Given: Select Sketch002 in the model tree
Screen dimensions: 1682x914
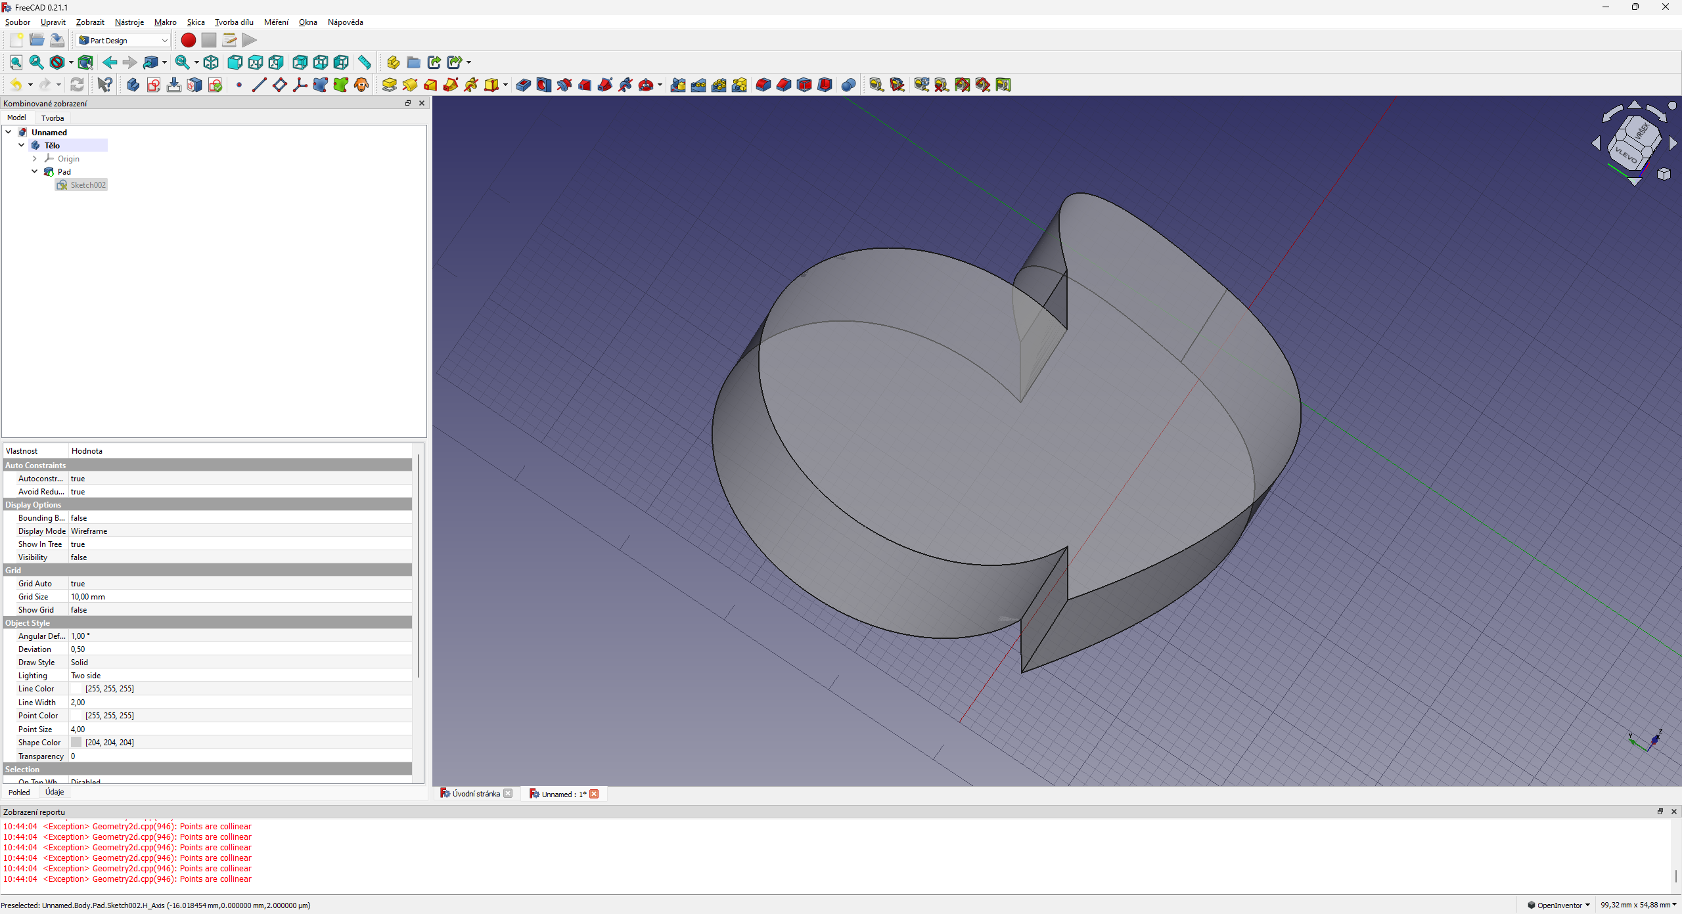Looking at the screenshot, I should (x=87, y=185).
